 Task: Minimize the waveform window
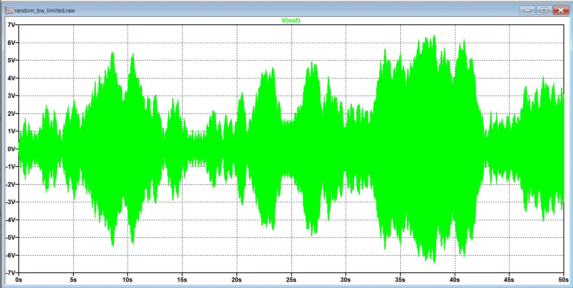click(528, 10)
